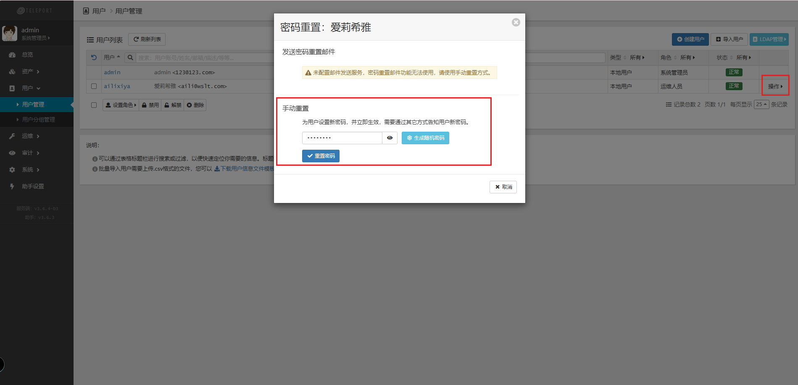Screen dimensions: 798x385
Task: Click the blue reset password button
Action: click(321, 156)
